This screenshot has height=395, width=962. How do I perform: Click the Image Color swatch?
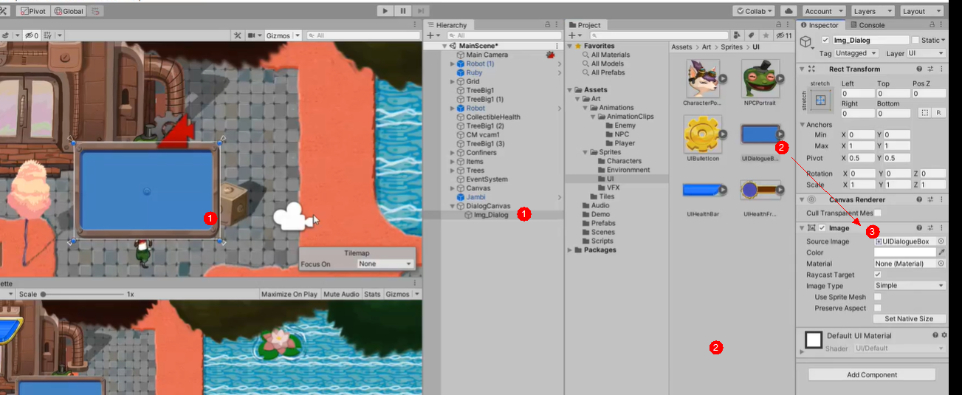click(x=904, y=253)
